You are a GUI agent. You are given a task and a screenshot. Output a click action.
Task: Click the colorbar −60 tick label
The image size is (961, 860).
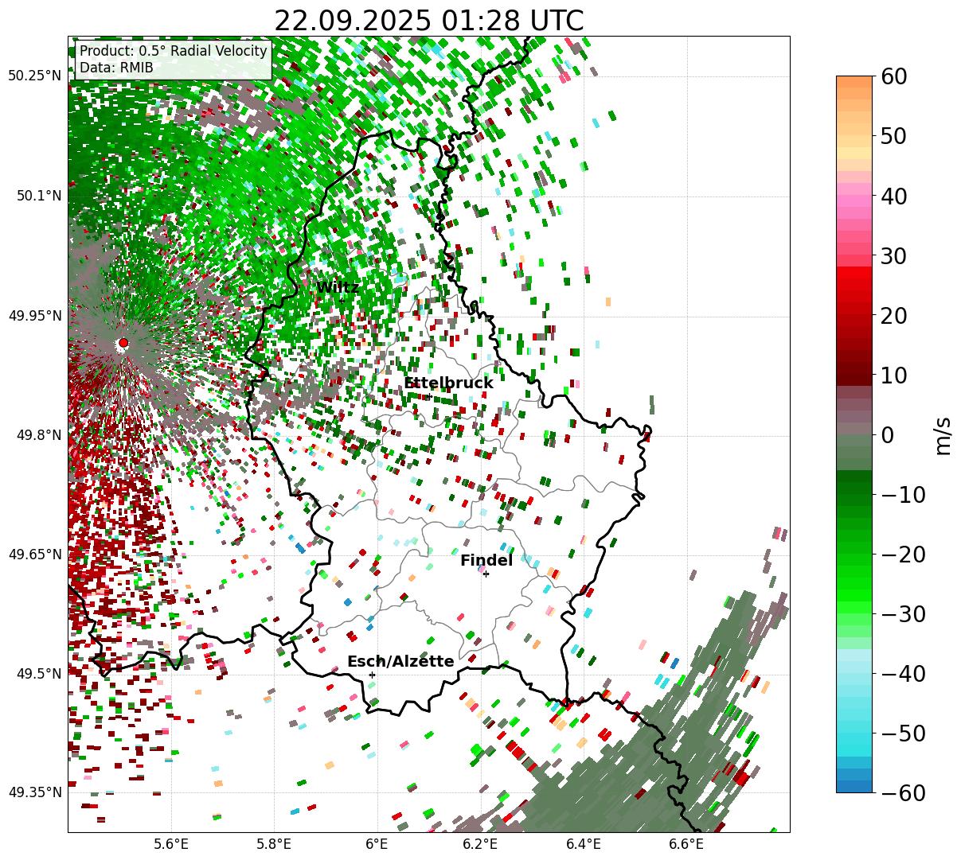904,793
